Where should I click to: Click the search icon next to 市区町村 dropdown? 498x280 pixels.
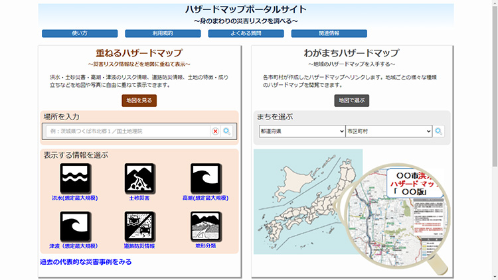pos(439,131)
